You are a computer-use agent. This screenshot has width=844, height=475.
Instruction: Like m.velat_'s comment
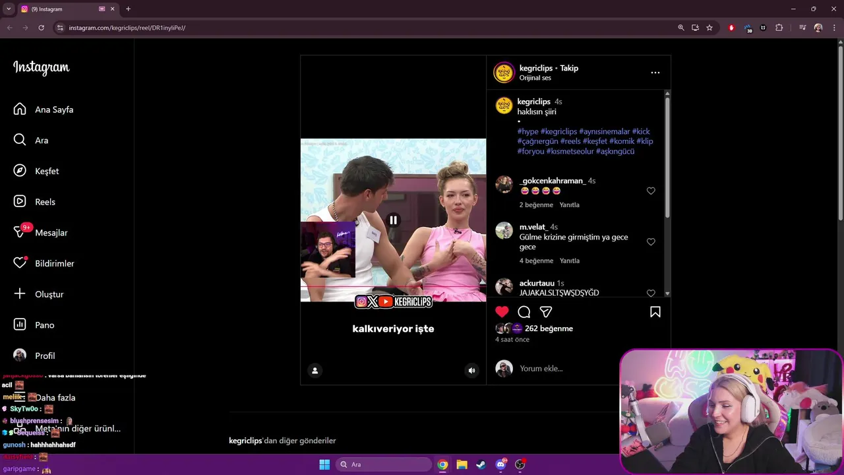(x=651, y=242)
